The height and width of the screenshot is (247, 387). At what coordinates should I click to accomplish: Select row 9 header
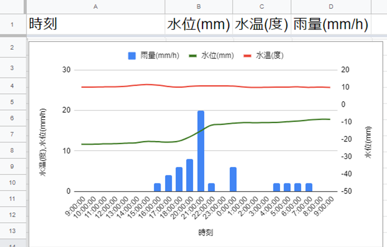(x=12, y=166)
